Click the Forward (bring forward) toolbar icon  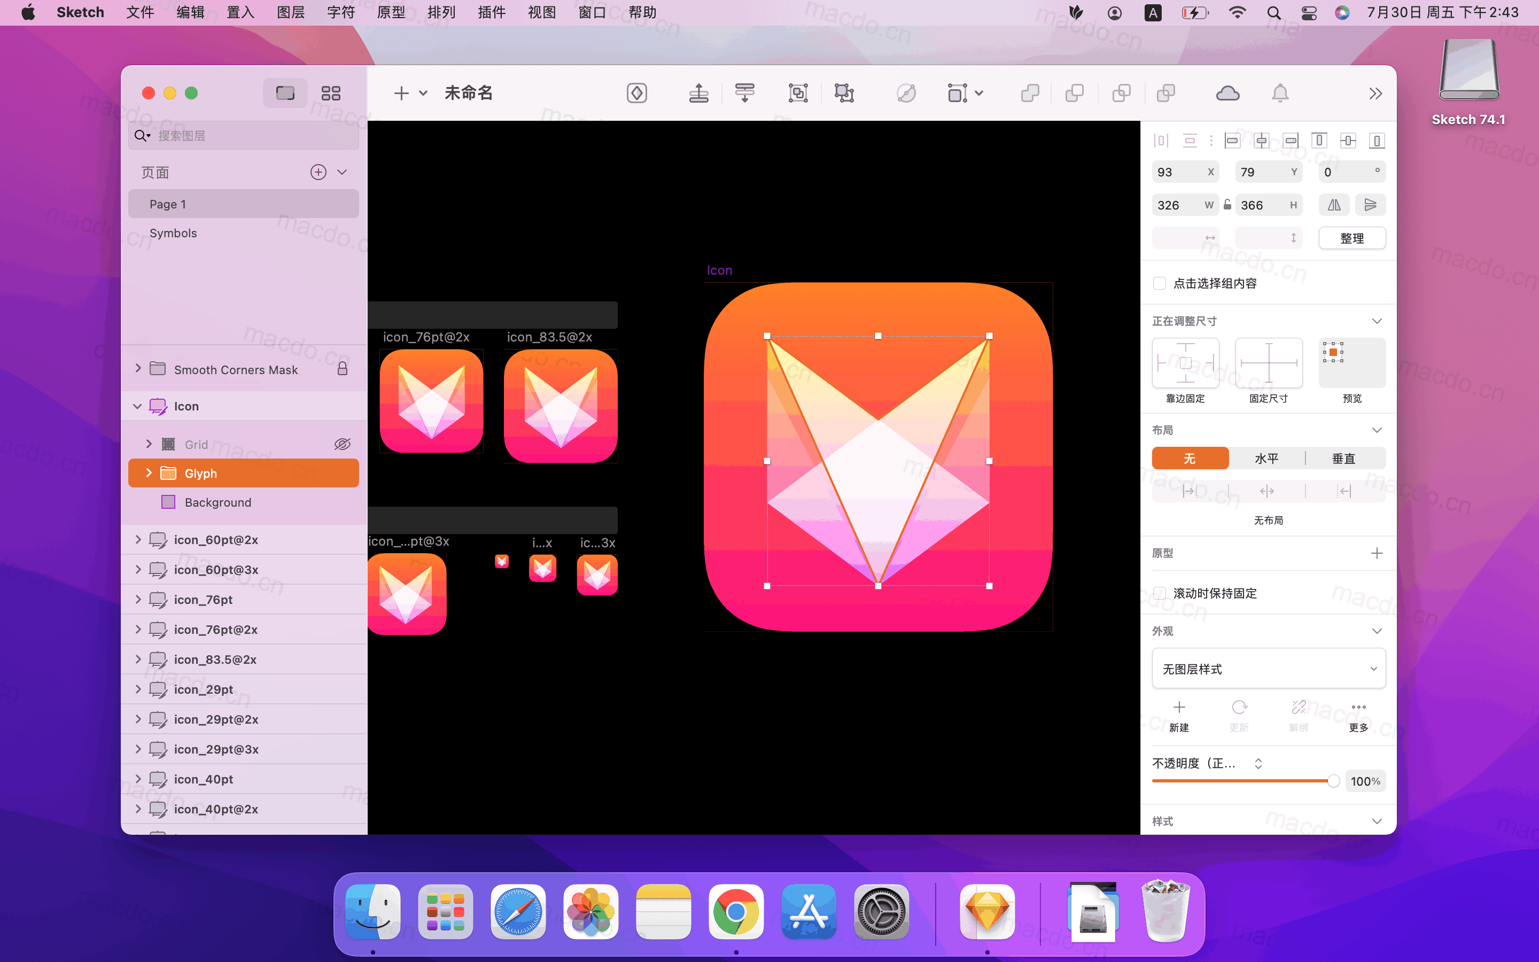pos(699,94)
